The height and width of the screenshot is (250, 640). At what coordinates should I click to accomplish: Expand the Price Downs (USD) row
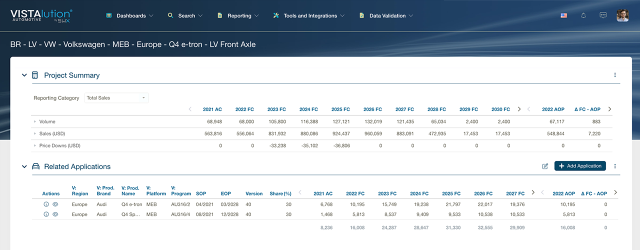(35, 145)
